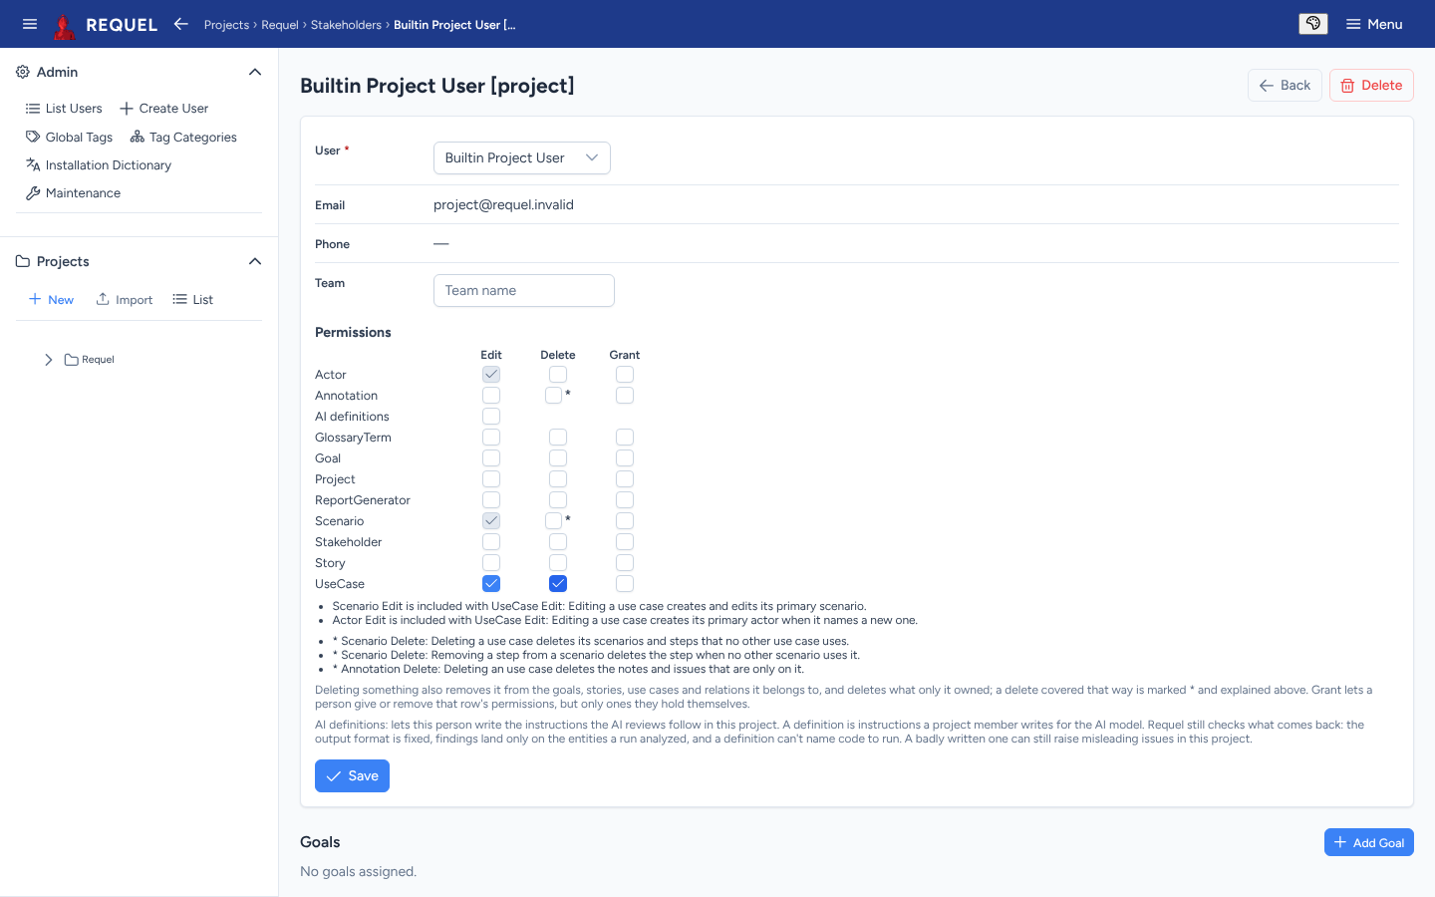Open Create User in Admin section
This screenshot has width=1435, height=897.
click(x=164, y=109)
